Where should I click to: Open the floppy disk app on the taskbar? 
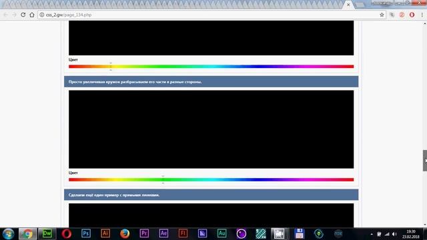[300, 234]
